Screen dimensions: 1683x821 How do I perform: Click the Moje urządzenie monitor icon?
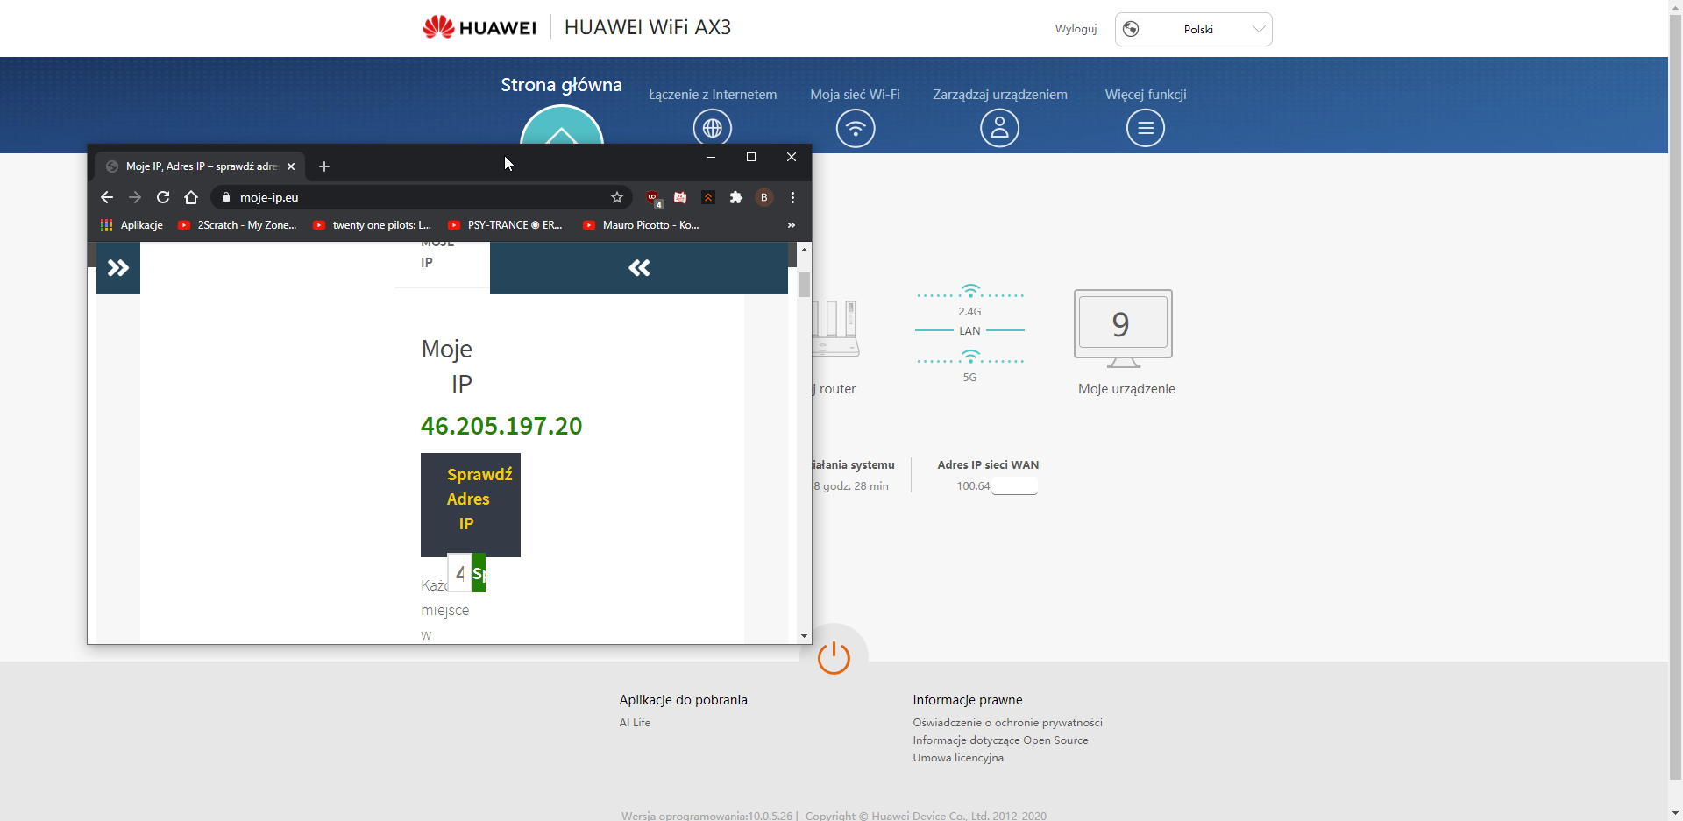pos(1123,329)
